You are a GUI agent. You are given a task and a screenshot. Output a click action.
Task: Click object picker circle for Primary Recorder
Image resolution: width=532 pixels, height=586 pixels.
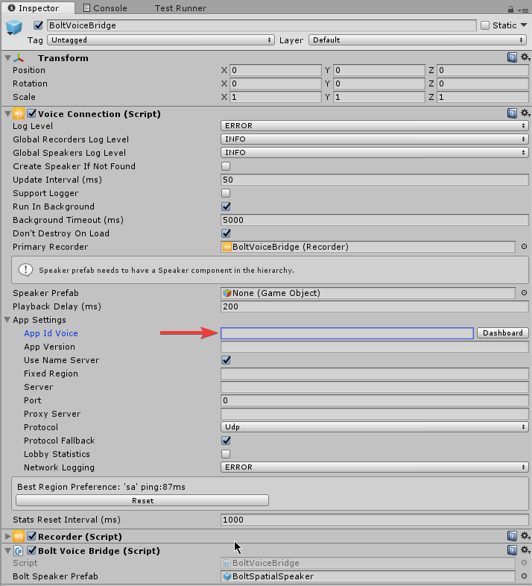(x=524, y=247)
